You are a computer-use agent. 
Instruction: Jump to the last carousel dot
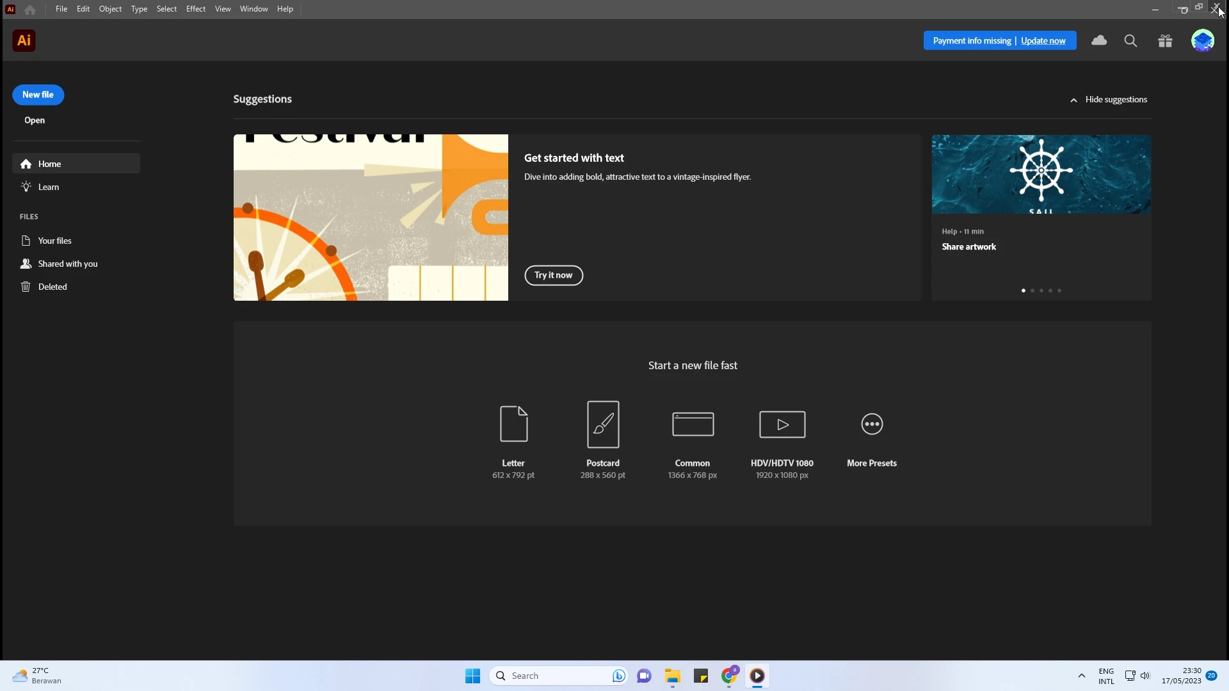pyautogui.click(x=1059, y=290)
